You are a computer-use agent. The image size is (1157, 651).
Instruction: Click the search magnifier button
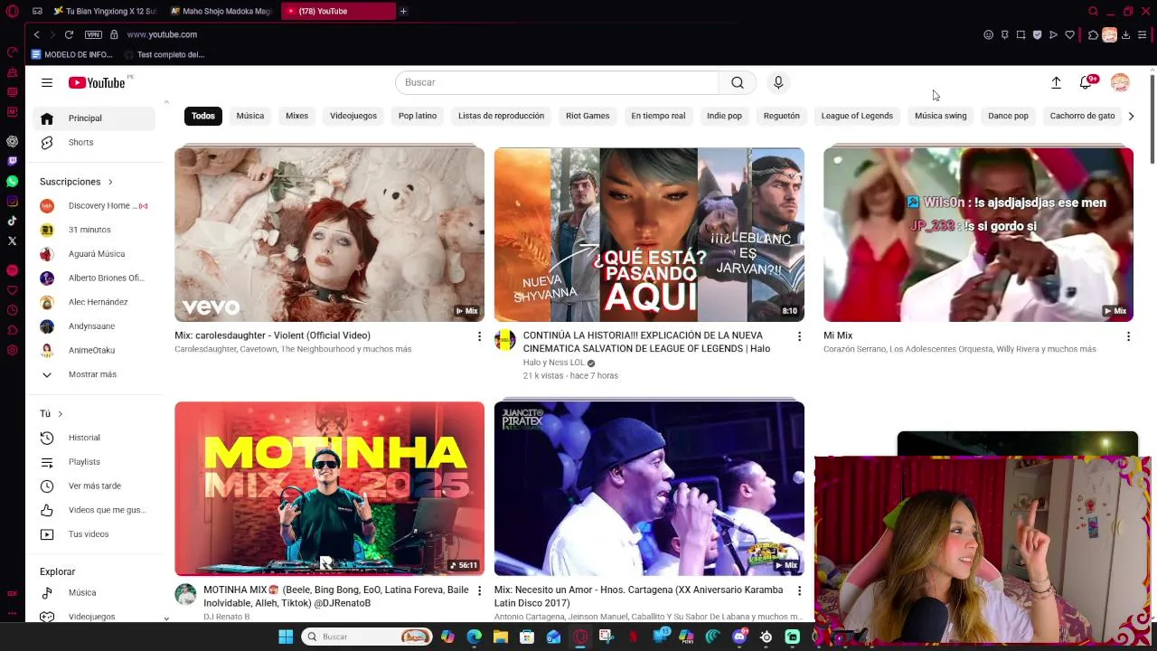[x=738, y=82]
